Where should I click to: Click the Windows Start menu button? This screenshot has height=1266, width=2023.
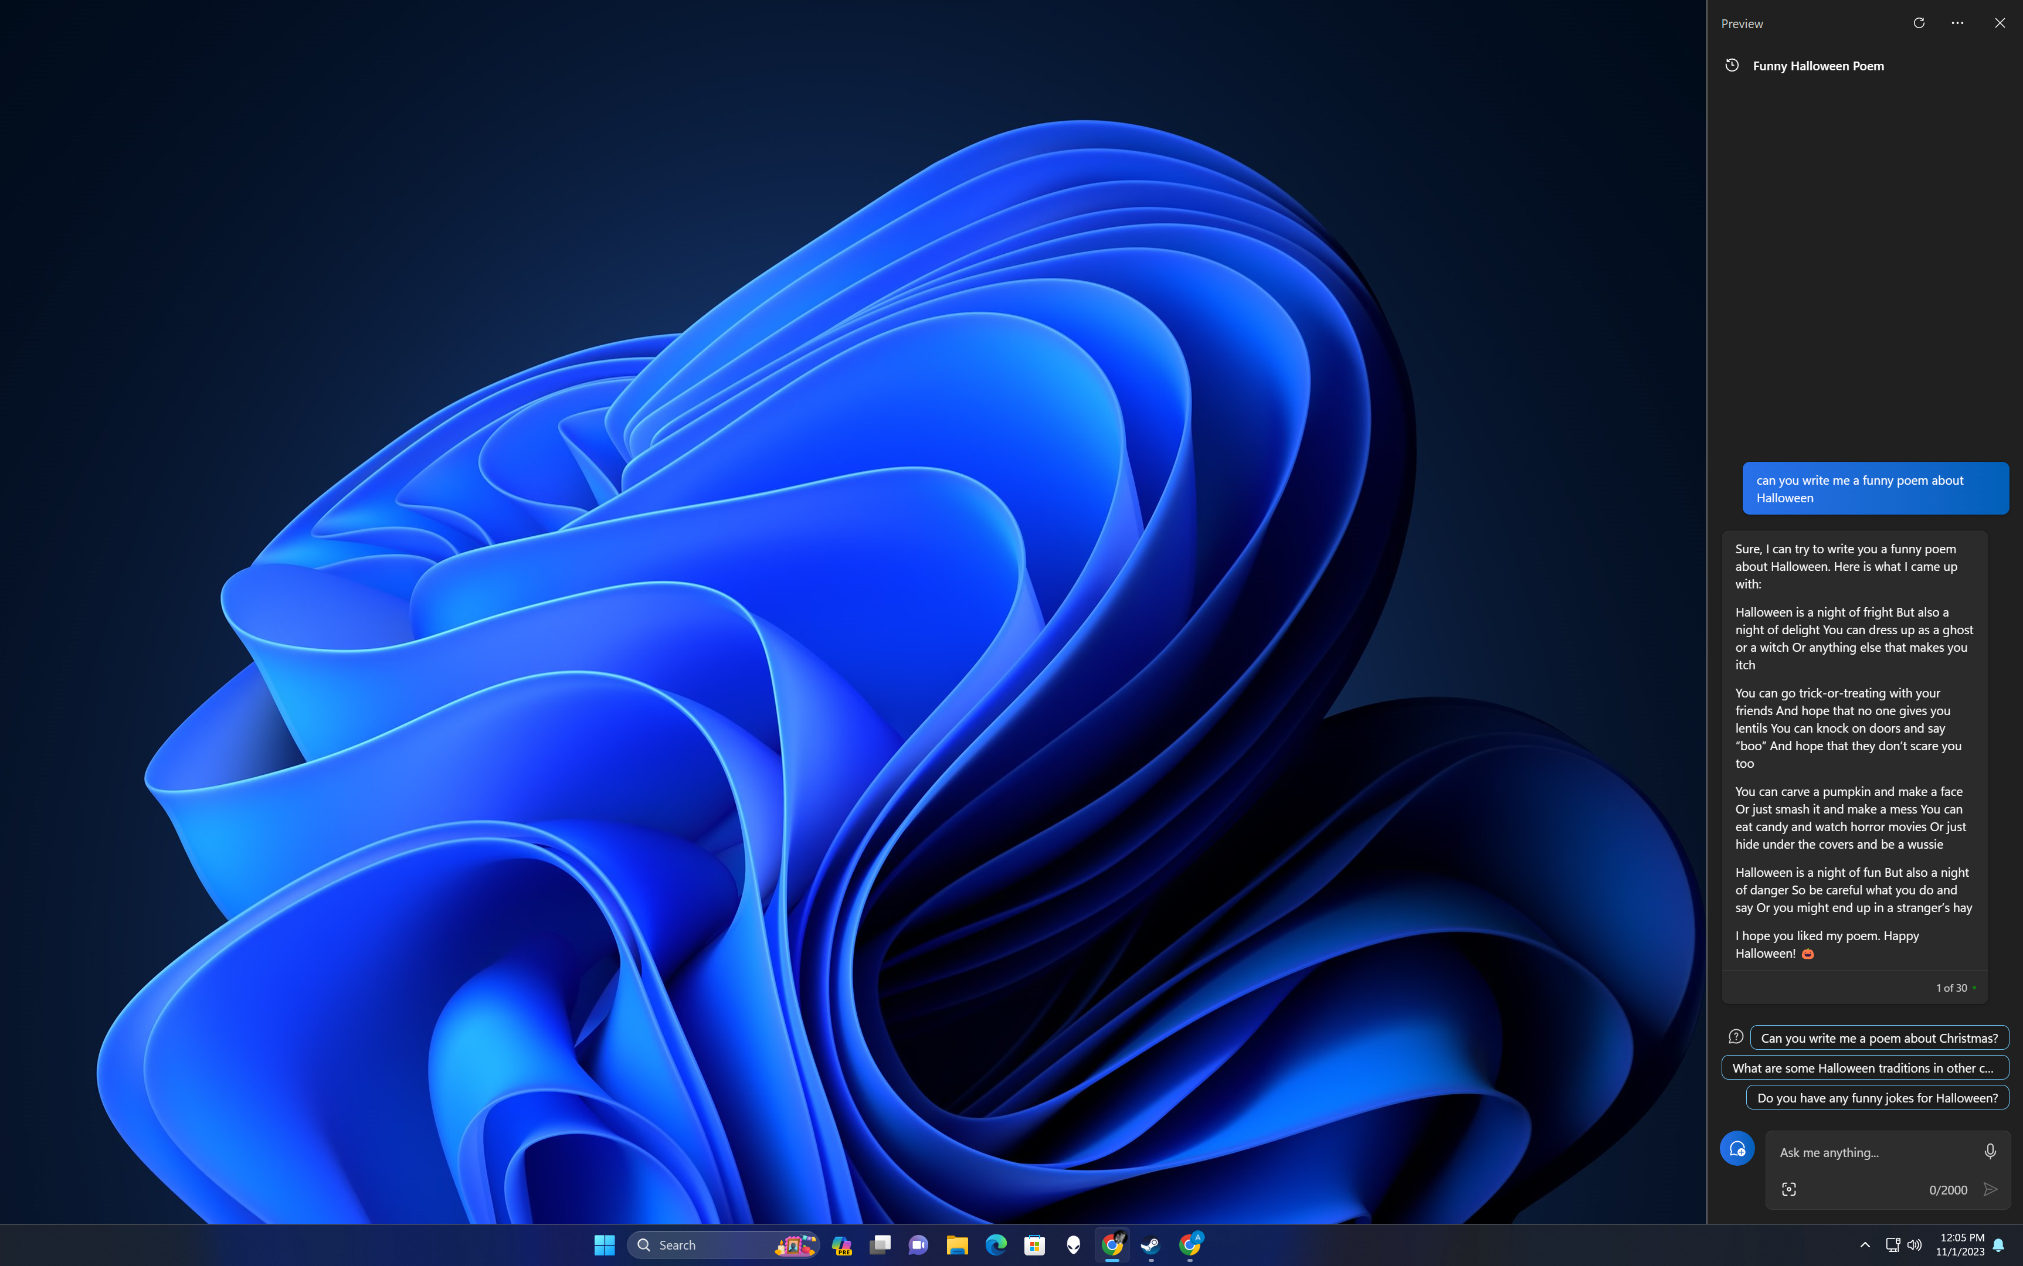pyautogui.click(x=604, y=1244)
